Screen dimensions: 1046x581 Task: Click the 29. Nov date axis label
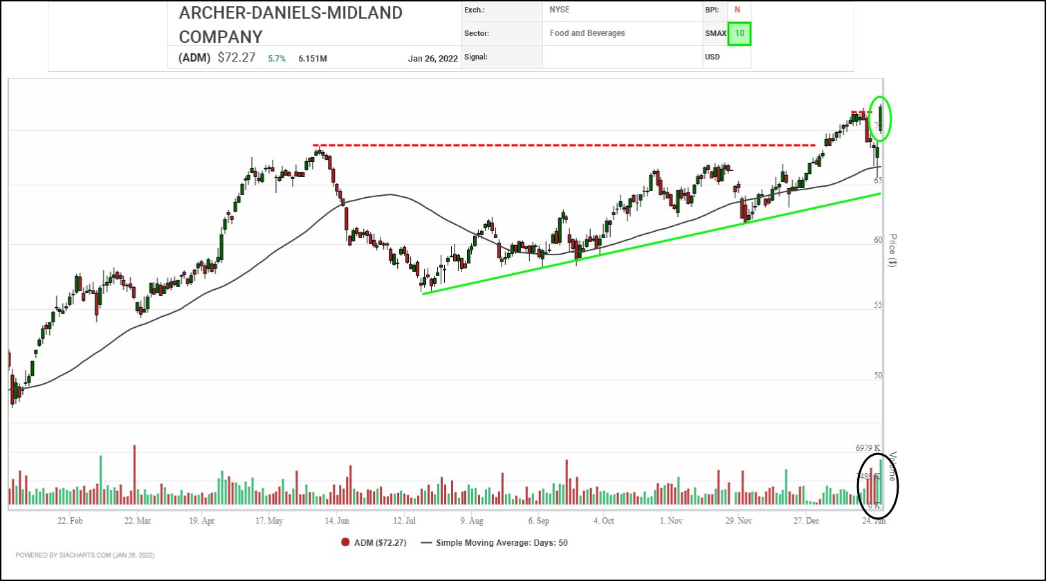point(738,520)
